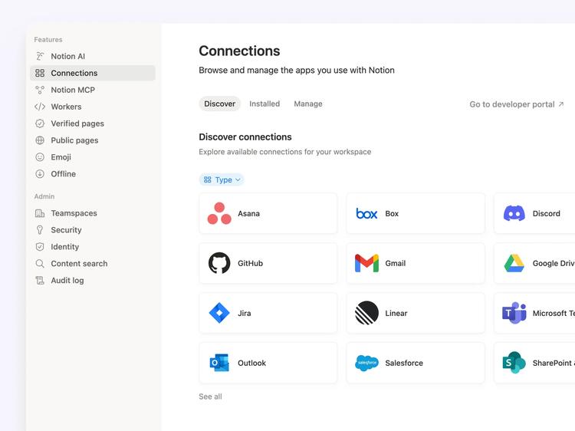
Task: Click the Asana logo
Action: click(219, 213)
